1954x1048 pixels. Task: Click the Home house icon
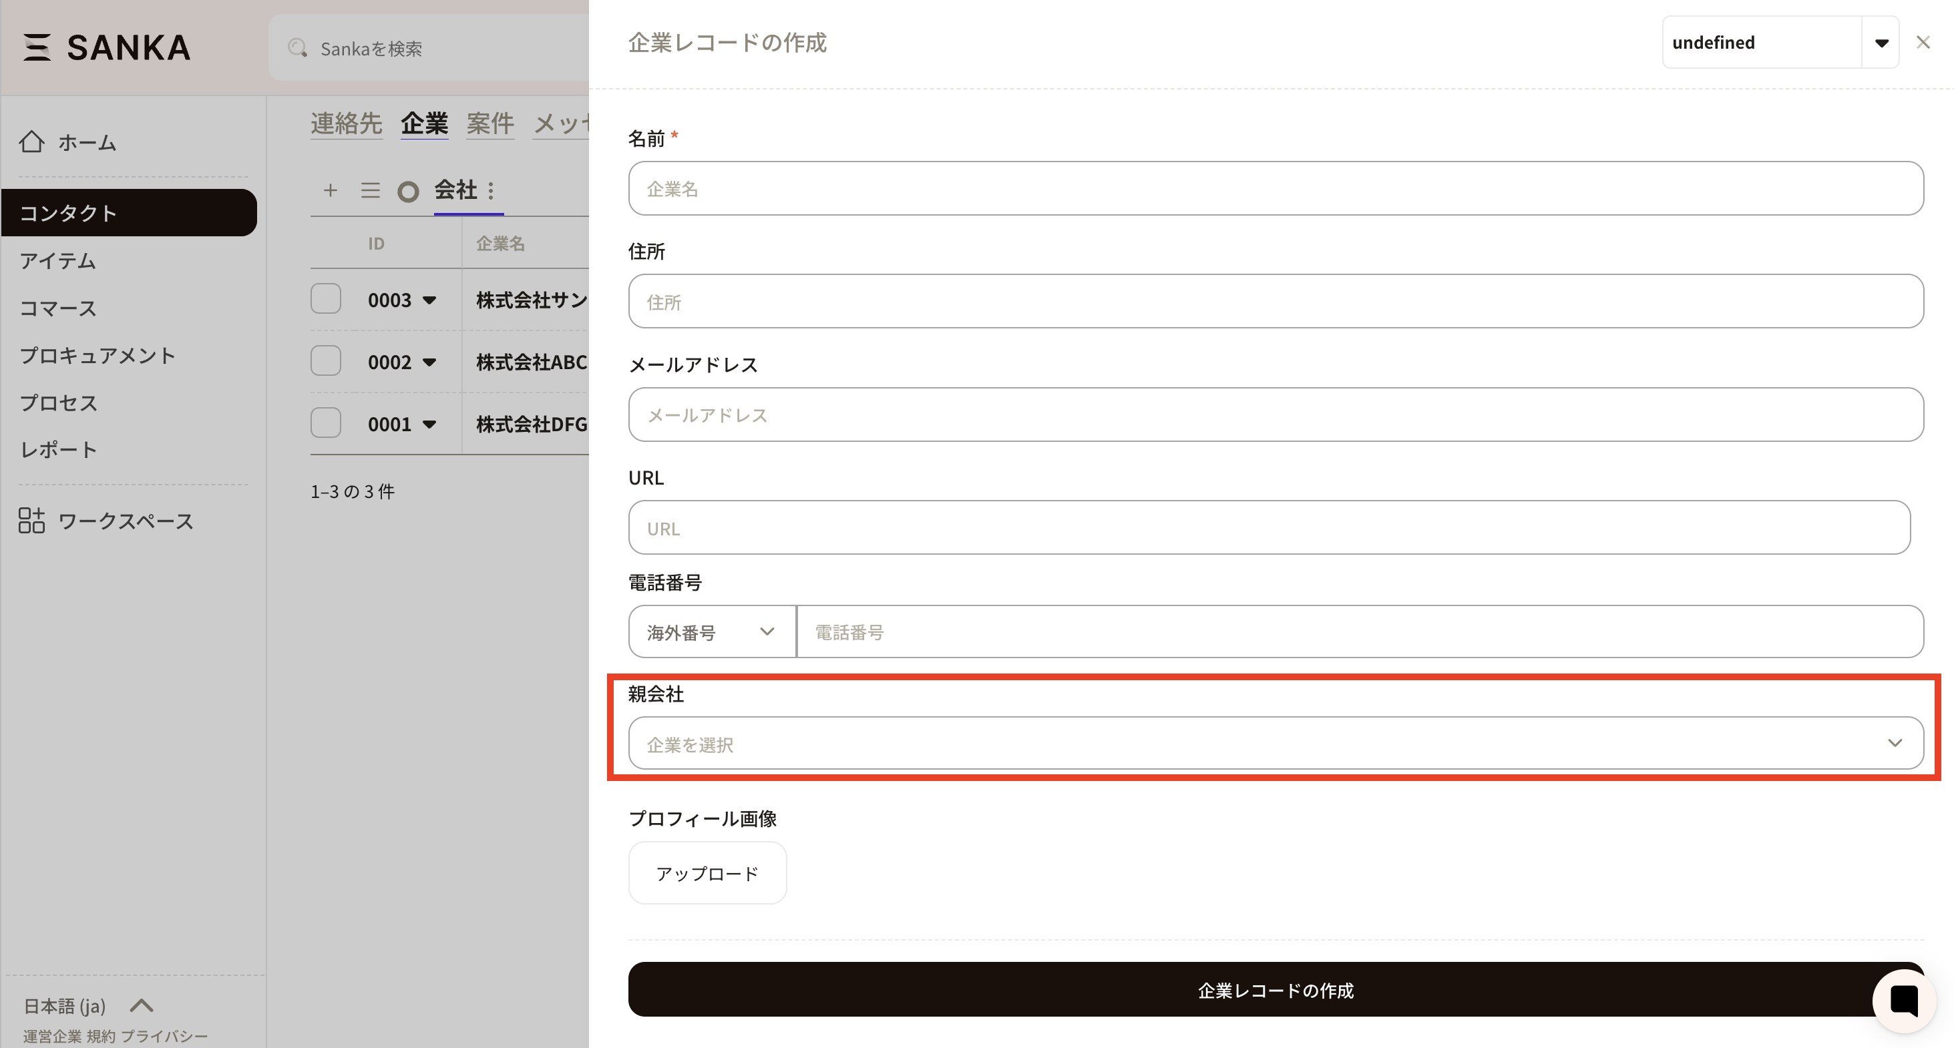tap(31, 142)
